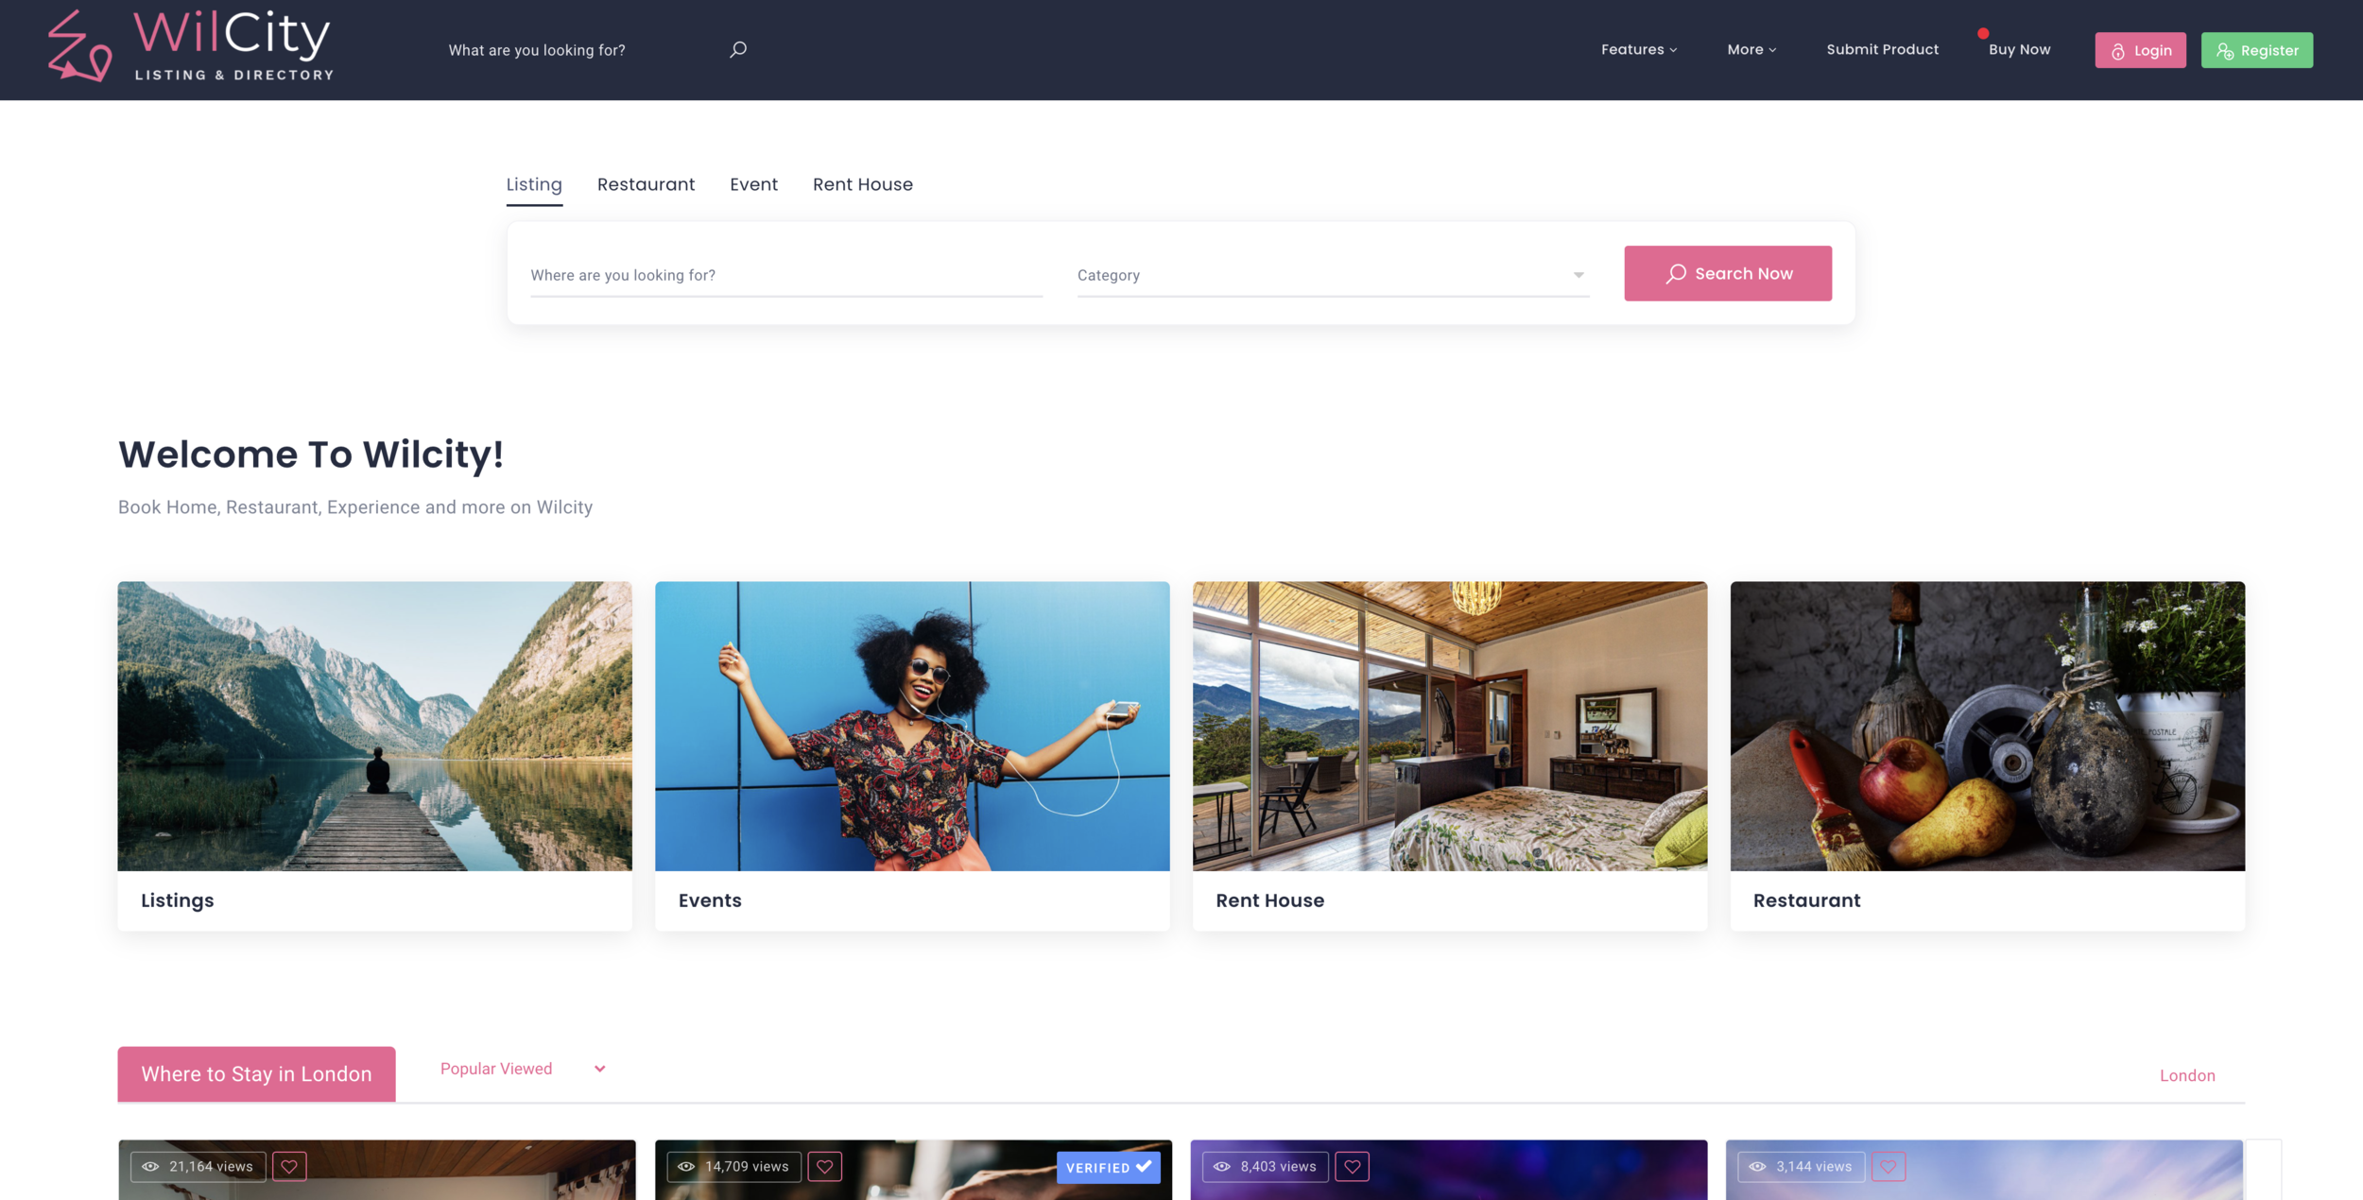Click the VERIFIED badge checkmark
This screenshot has height=1200, width=2363.
tap(1144, 1167)
